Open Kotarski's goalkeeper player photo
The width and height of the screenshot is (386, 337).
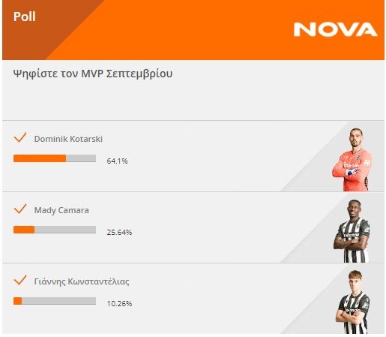(x=352, y=160)
